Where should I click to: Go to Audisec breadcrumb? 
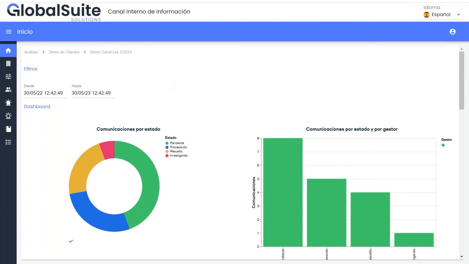[31, 52]
